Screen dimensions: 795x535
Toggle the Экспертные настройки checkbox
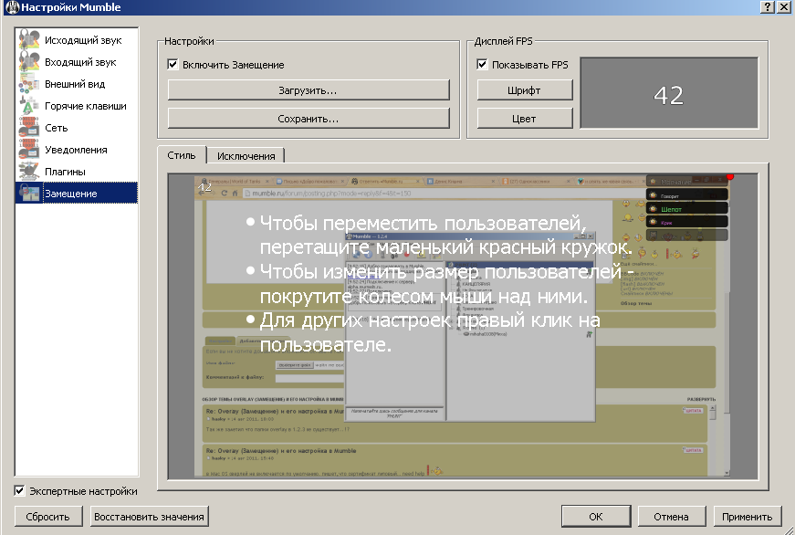(20, 491)
